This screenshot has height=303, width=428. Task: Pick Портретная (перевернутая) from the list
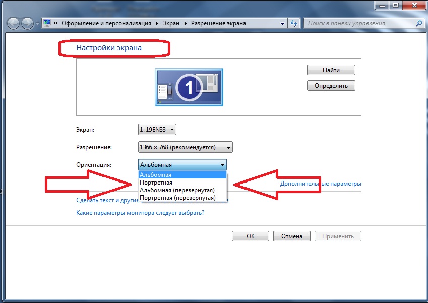click(177, 198)
